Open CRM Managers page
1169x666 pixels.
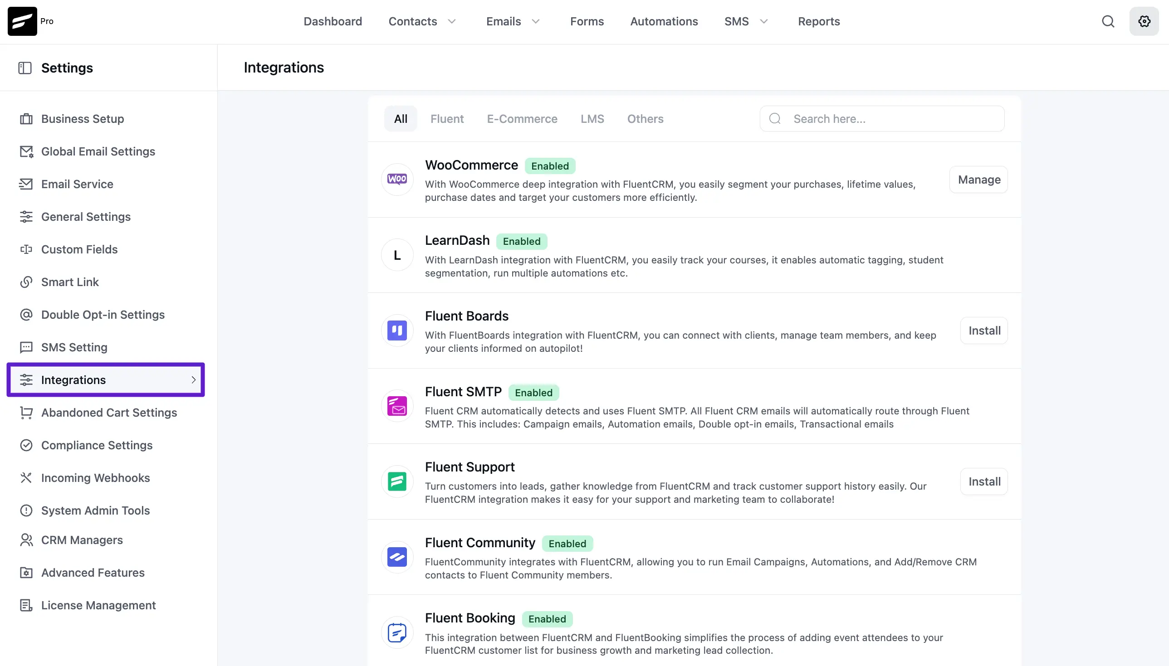(x=82, y=540)
